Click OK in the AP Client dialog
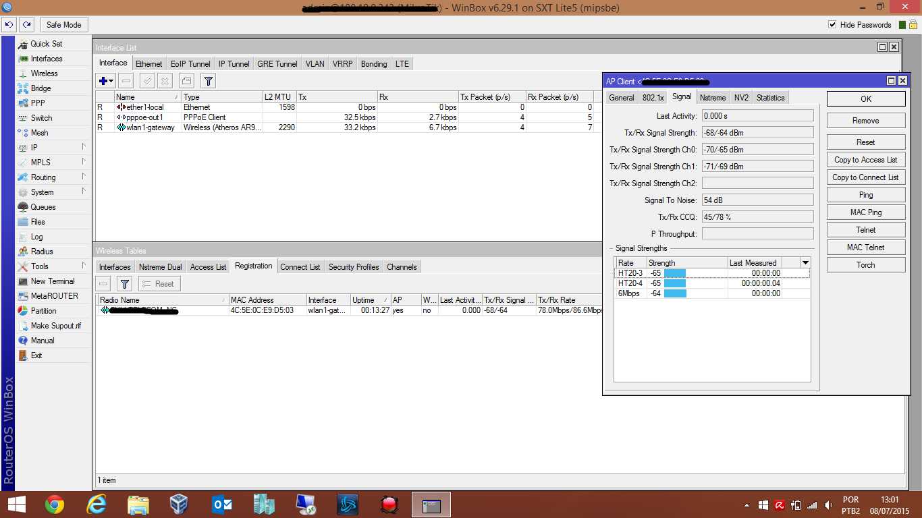The width and height of the screenshot is (922, 518). [x=866, y=99]
